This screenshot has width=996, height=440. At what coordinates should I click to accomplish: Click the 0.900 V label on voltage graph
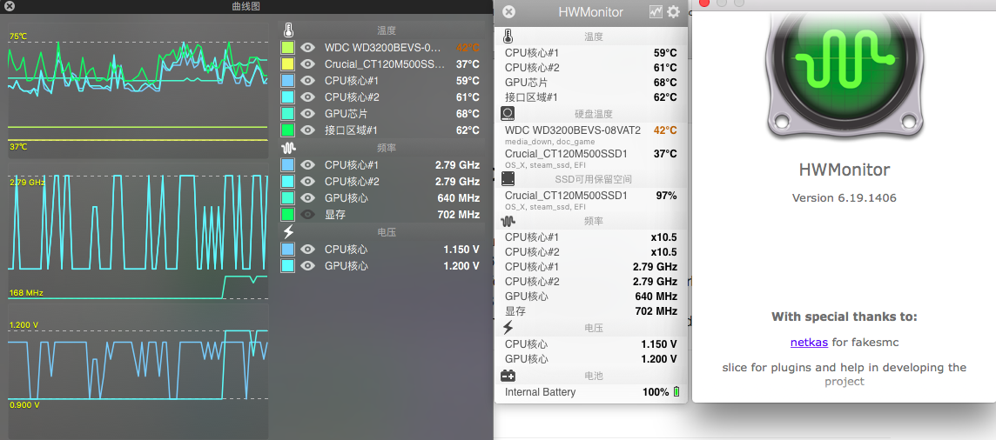[24, 404]
